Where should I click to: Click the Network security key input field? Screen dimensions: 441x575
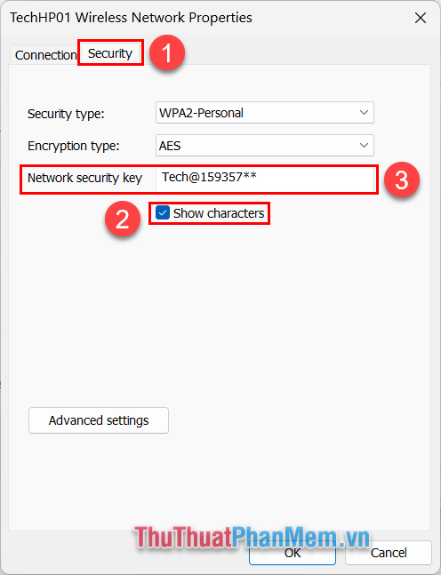tap(265, 179)
